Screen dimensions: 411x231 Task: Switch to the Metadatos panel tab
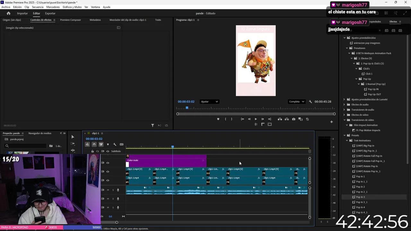[95, 20]
